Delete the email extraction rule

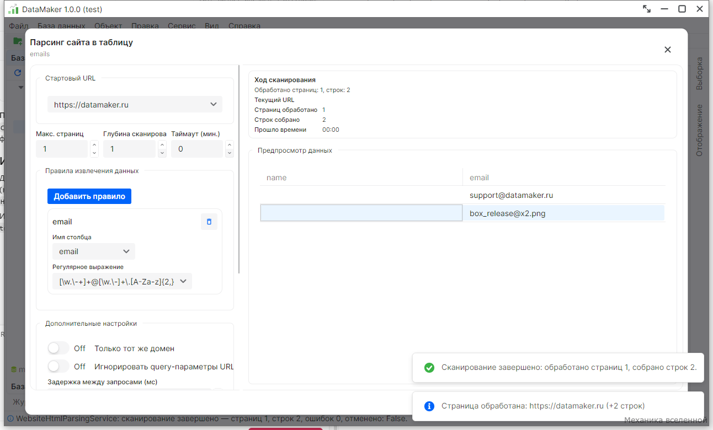tap(209, 222)
